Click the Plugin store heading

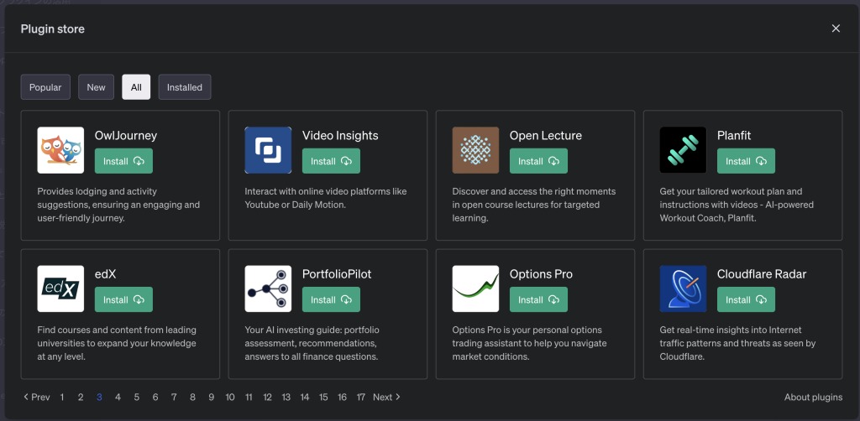53,29
